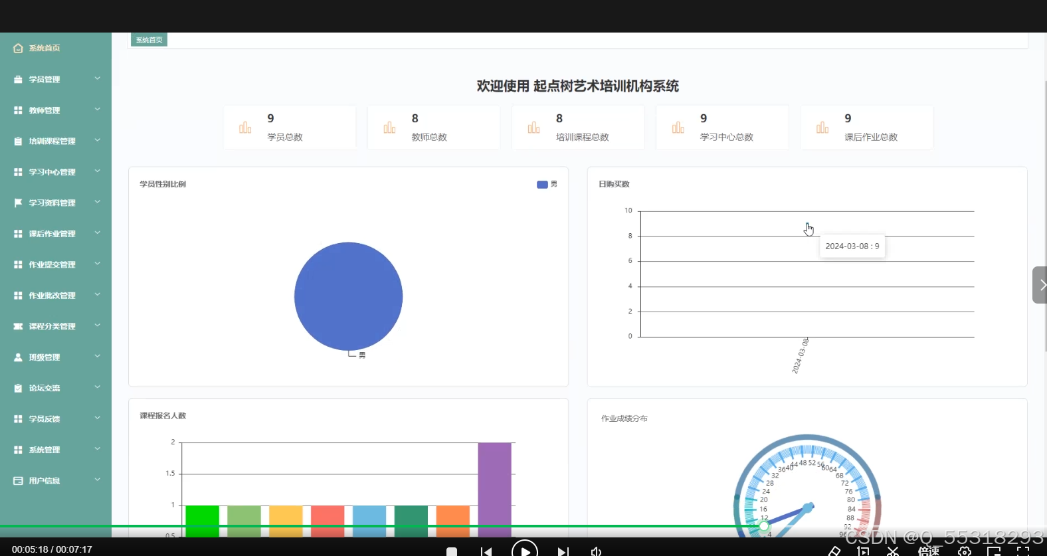
Task: Click the grid icon beside 学习中心管理
Action: pyautogui.click(x=18, y=172)
